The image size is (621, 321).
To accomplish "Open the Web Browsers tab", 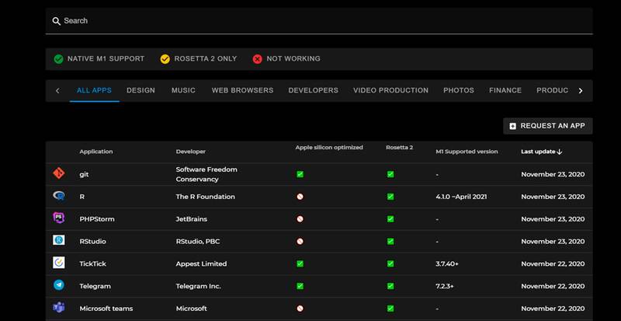I will click(x=242, y=90).
